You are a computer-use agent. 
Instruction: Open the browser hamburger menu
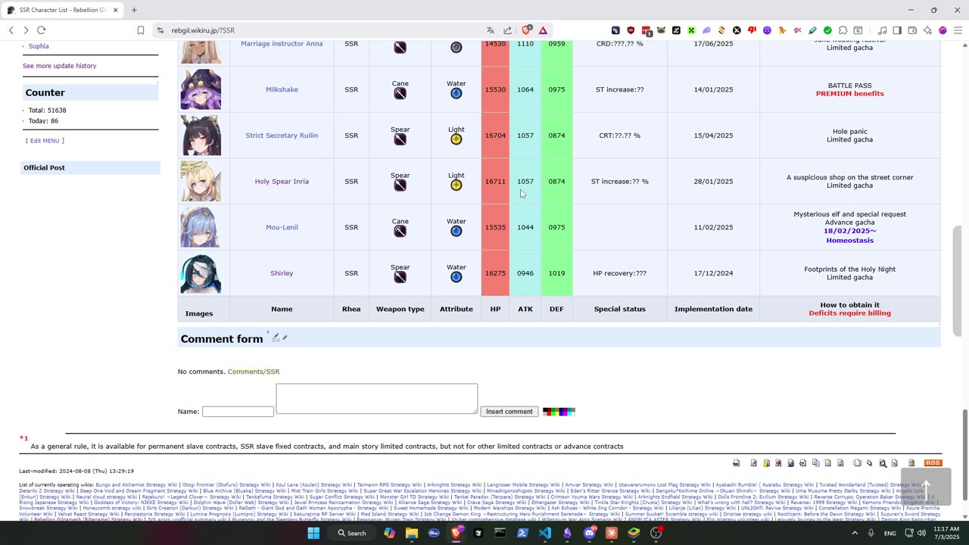click(x=958, y=30)
